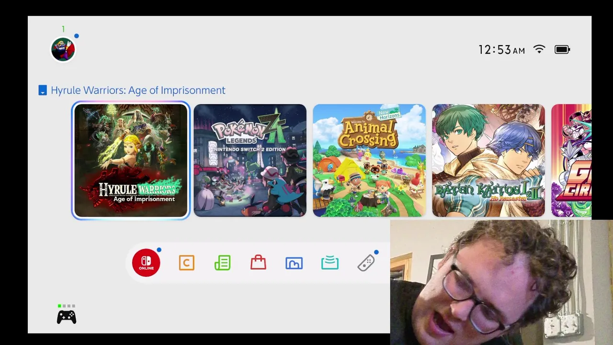This screenshot has height=345, width=613.
Task: Select the connected controller indicator icon
Action: tap(67, 317)
